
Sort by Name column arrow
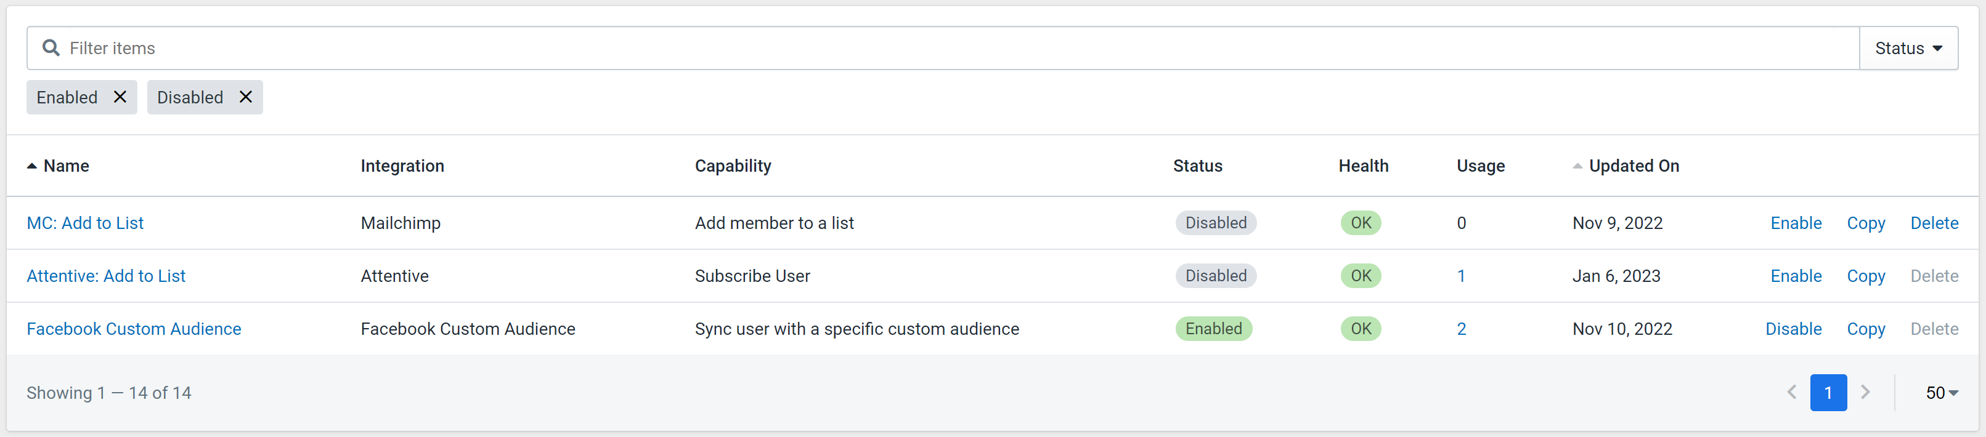(31, 166)
